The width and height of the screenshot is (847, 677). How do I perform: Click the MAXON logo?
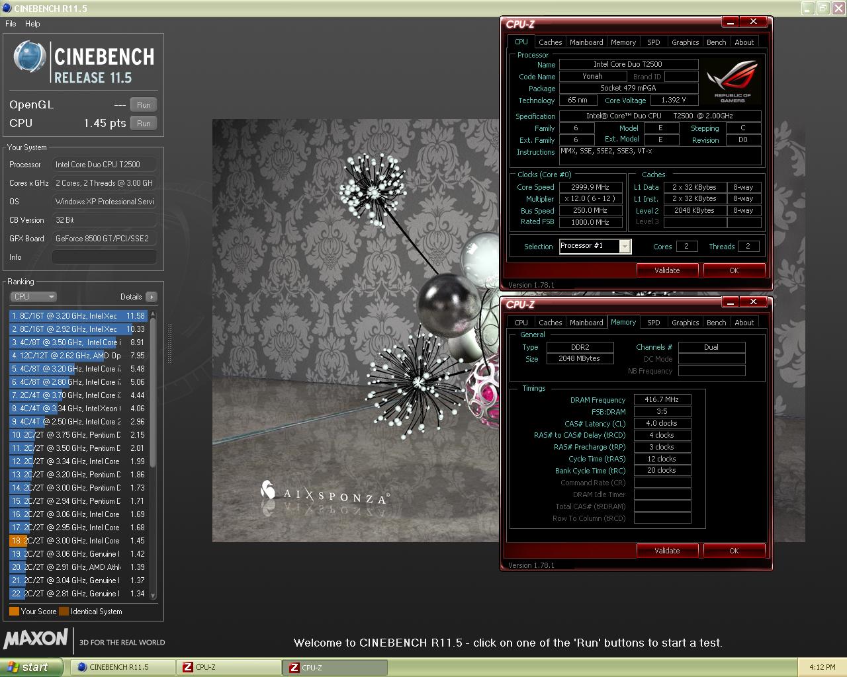click(x=36, y=639)
